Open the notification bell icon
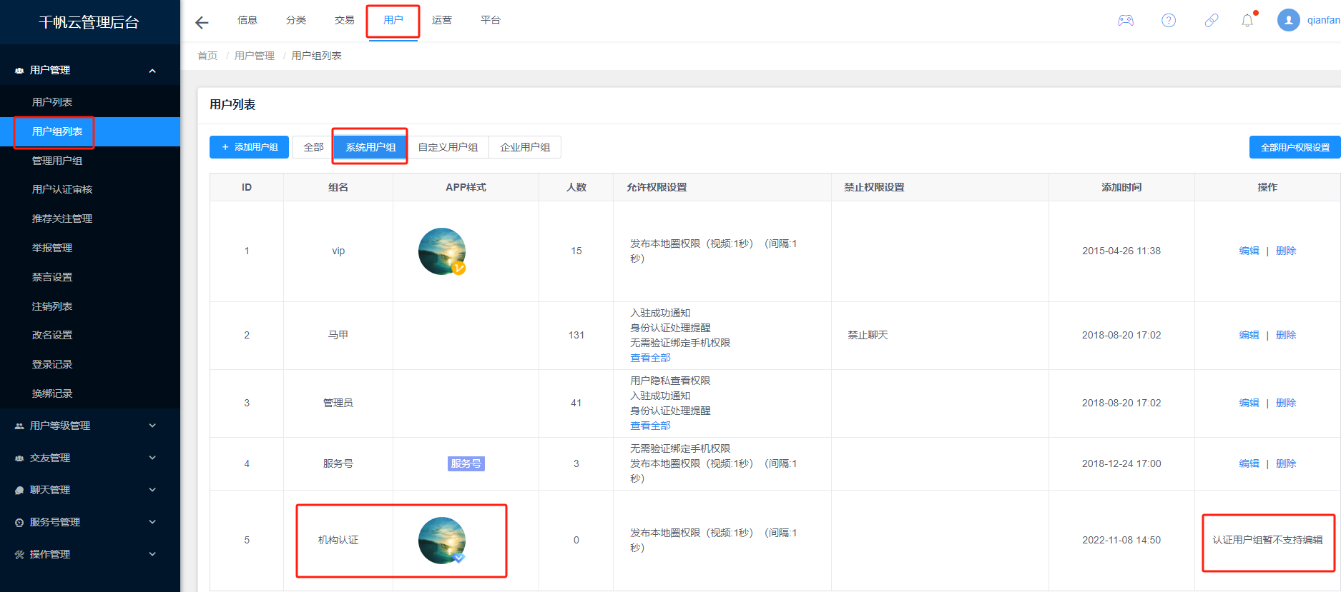 1247,21
